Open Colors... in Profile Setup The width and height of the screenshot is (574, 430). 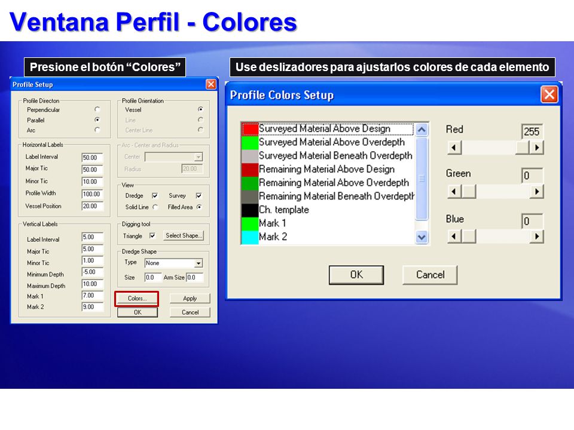pyautogui.click(x=137, y=299)
